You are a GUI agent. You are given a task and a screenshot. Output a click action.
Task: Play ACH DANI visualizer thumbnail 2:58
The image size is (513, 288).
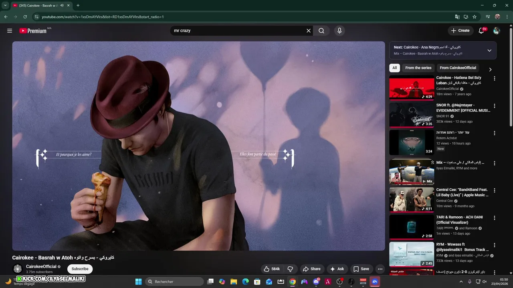(412, 227)
